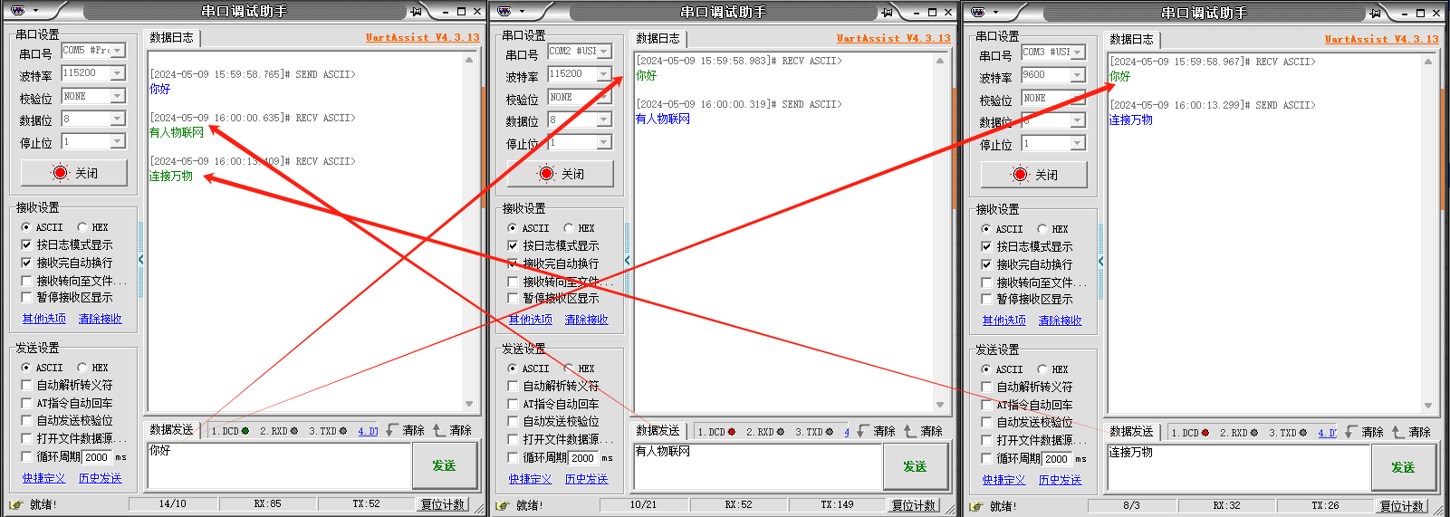The width and height of the screenshot is (1450, 517).
Task: Open the COM3 port number dropdown
Action: click(x=1078, y=53)
